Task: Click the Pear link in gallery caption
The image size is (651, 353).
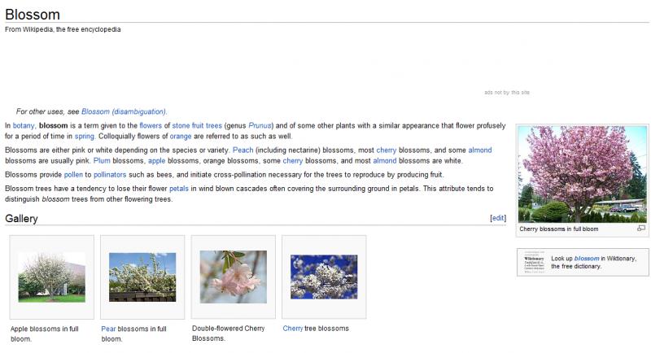Action: [x=108, y=329]
